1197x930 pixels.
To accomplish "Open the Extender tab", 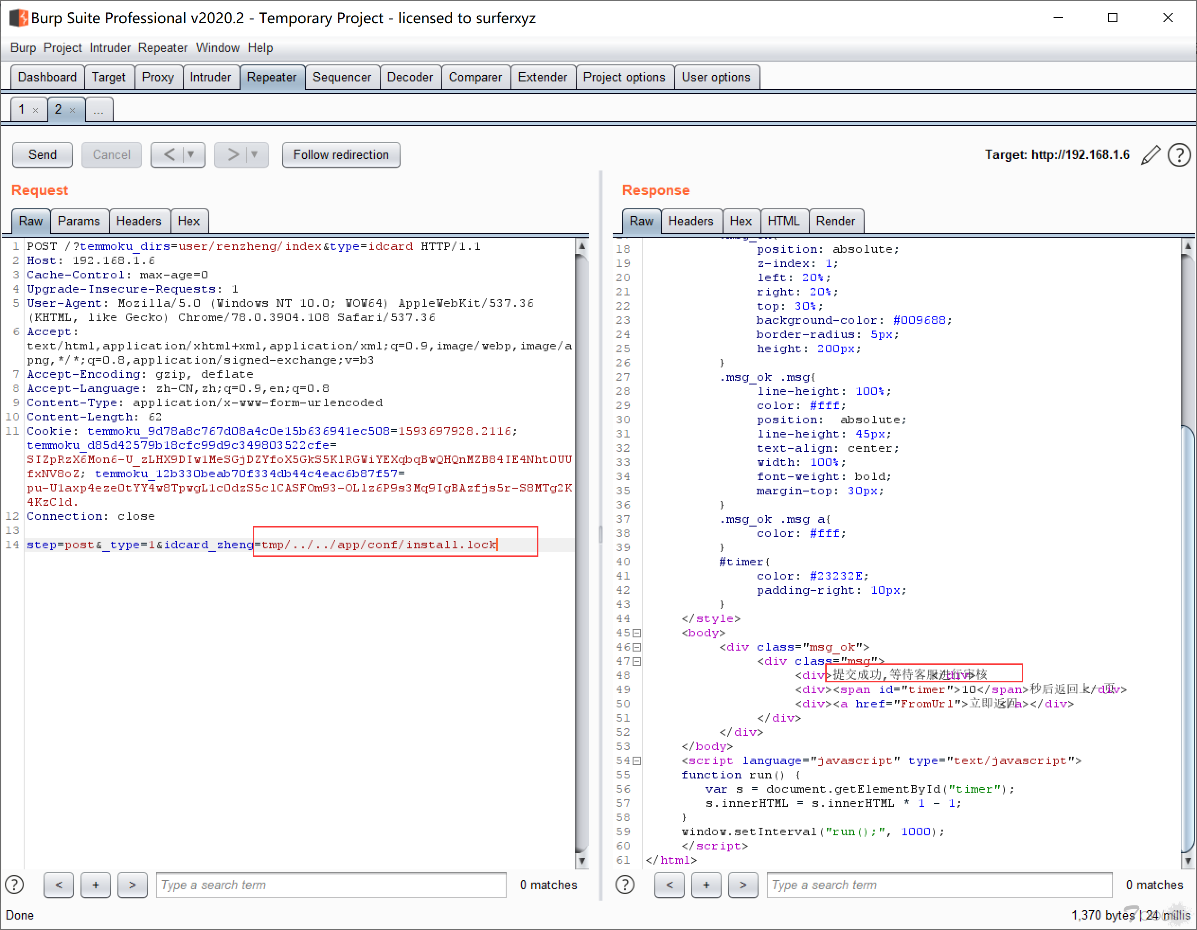I will tap(543, 77).
